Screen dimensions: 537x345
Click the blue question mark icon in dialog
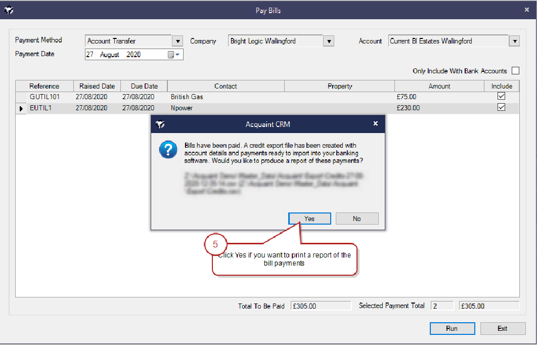pos(167,150)
